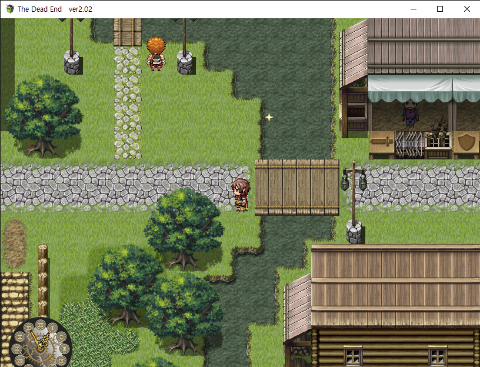Click the game icon in the title bar
Image resolution: width=480 pixels, height=367 pixels.
10,9
